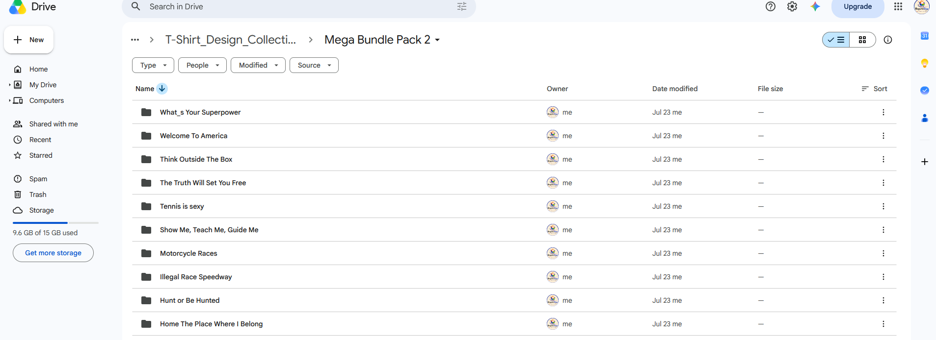Expand the Mega Bundle Pack 2 dropdown
The image size is (936, 340).
tap(437, 40)
